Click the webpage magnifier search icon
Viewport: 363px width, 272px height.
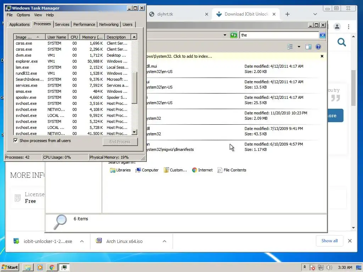342,42
